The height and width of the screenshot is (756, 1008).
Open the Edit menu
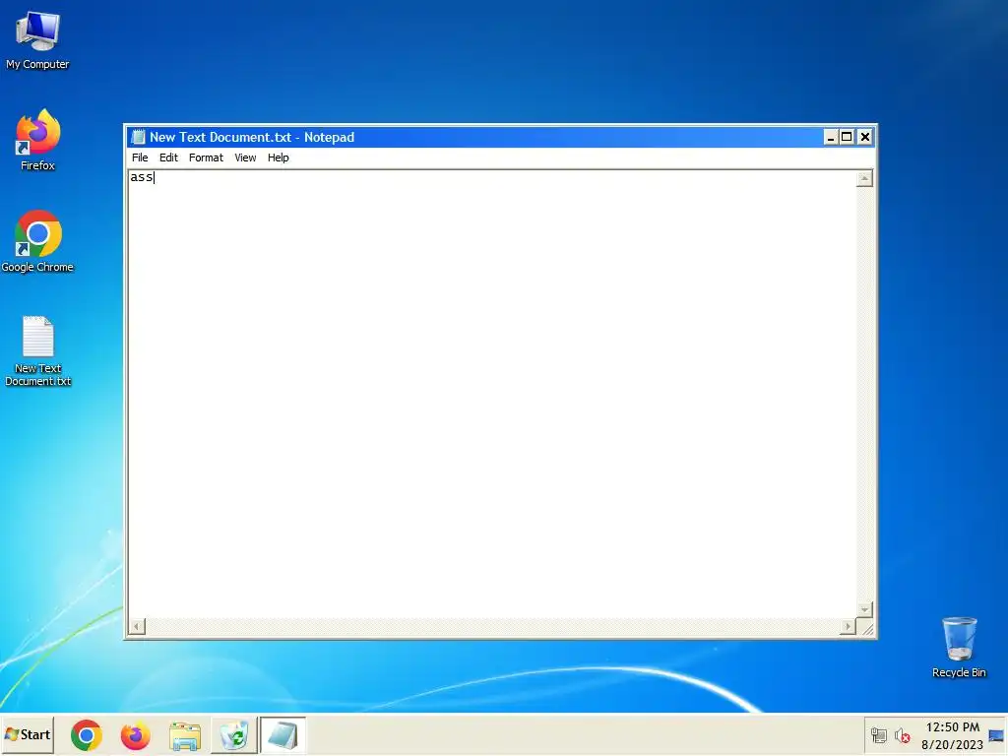coord(168,157)
